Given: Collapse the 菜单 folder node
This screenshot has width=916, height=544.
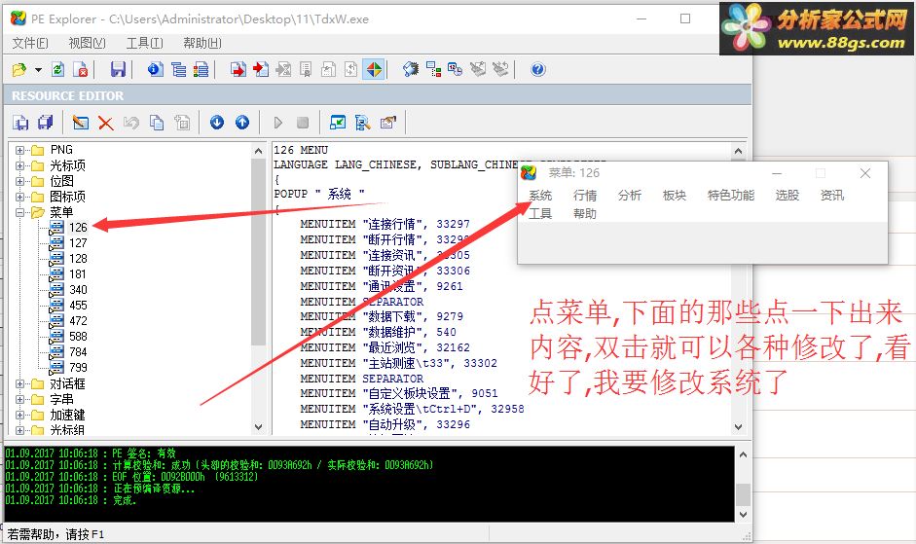Looking at the screenshot, I should pyautogui.click(x=19, y=213).
